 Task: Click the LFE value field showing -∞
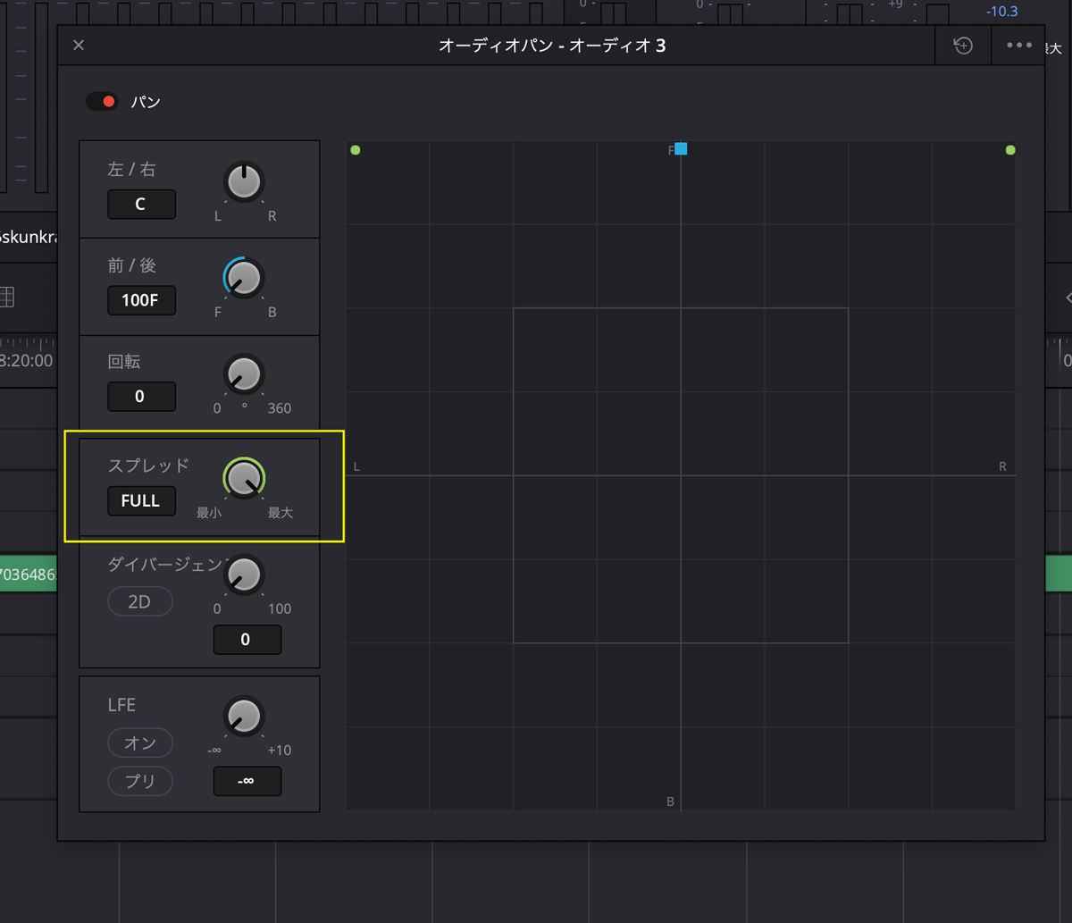tap(247, 781)
